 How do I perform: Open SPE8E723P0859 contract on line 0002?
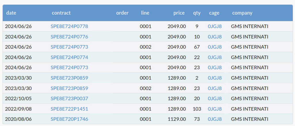69,88
